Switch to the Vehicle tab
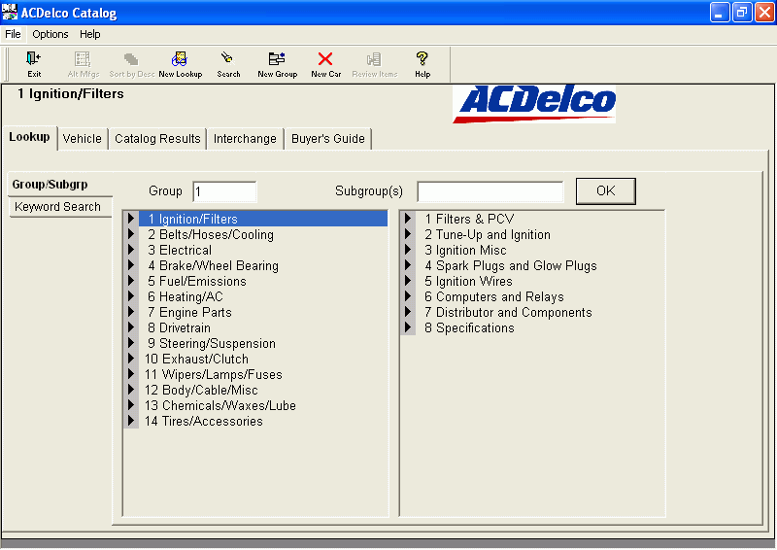 point(82,138)
